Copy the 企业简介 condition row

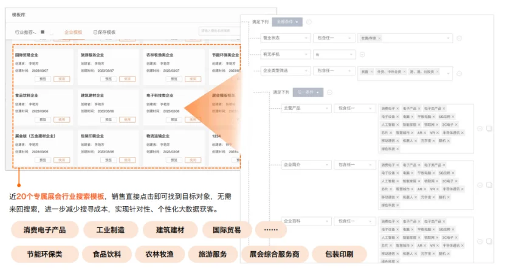[489, 185]
